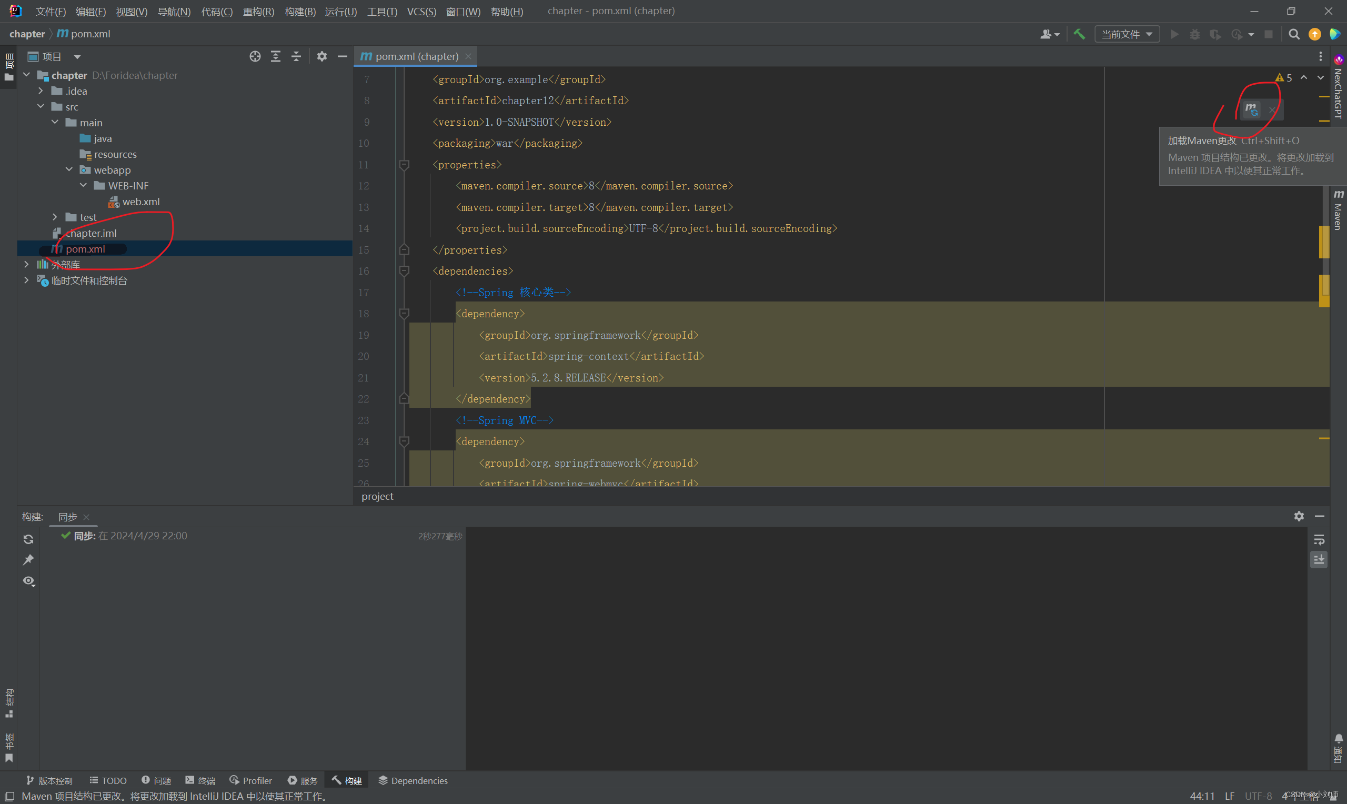Expand the .idea folder

pos(41,91)
